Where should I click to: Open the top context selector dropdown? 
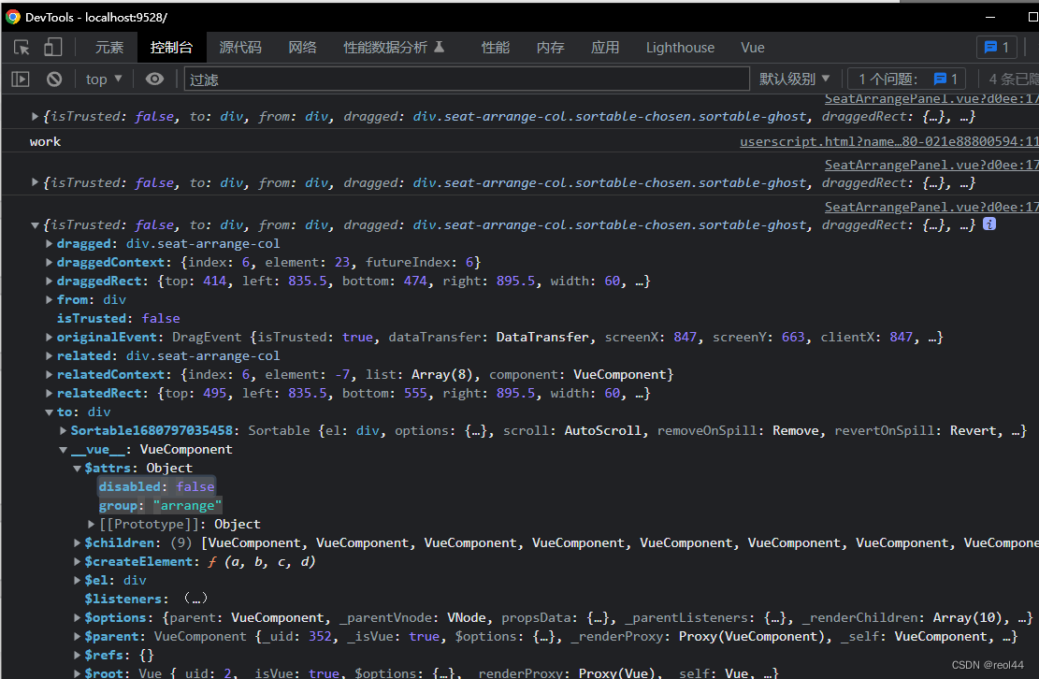(104, 79)
